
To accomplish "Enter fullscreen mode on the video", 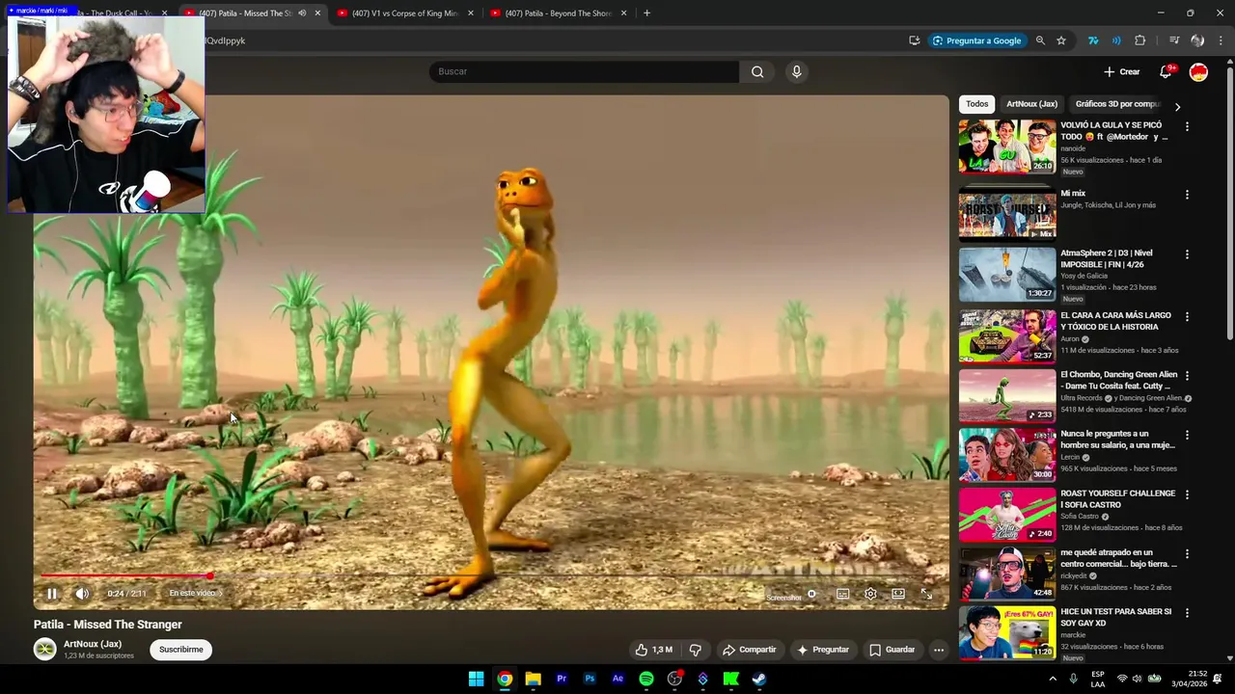I will pyautogui.click(x=926, y=594).
